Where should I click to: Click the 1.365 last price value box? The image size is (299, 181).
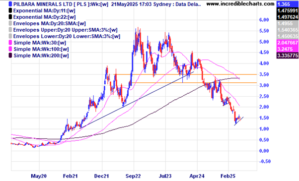tap(288, 4)
